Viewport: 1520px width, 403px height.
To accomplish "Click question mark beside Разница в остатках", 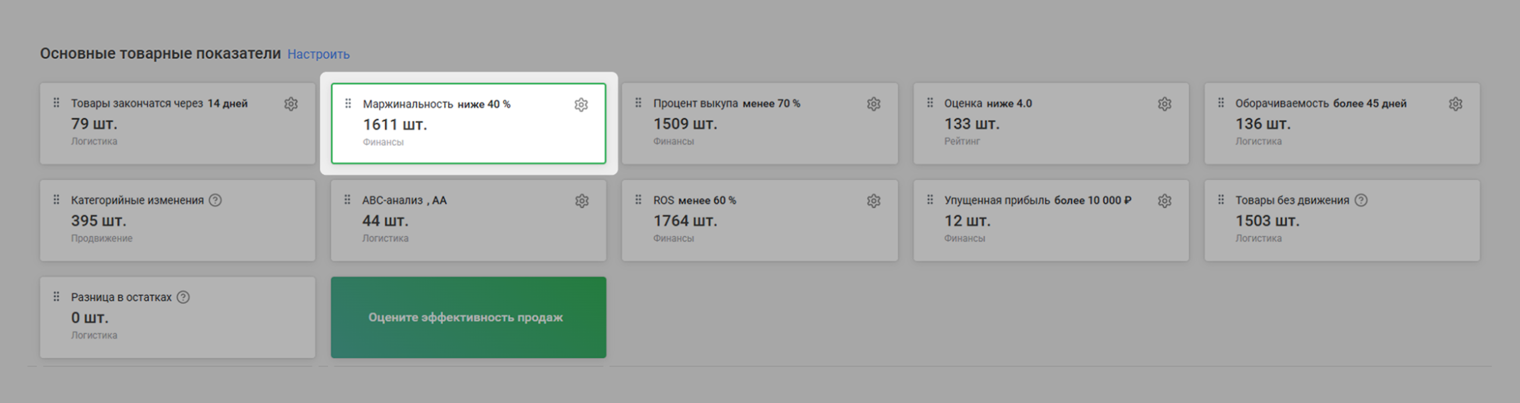I will coord(184,297).
